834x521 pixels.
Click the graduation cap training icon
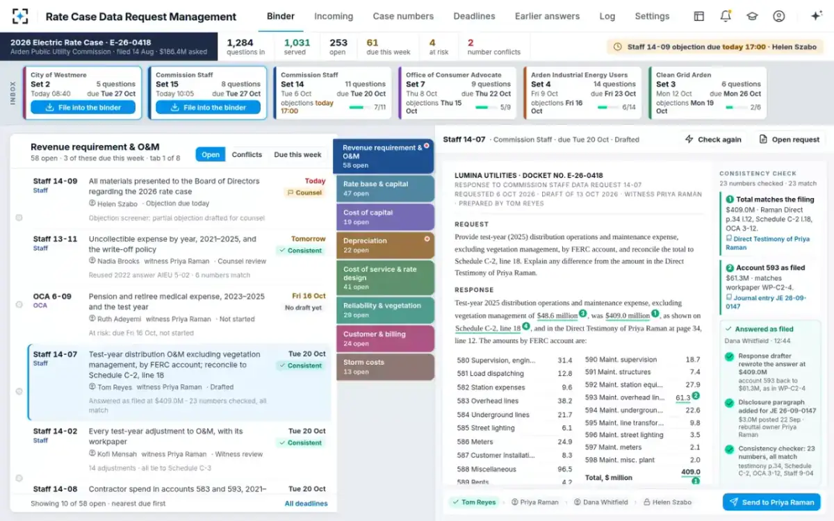(x=752, y=16)
